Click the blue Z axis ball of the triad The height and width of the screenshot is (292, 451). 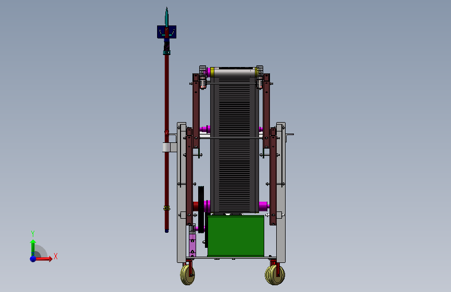point(33,259)
